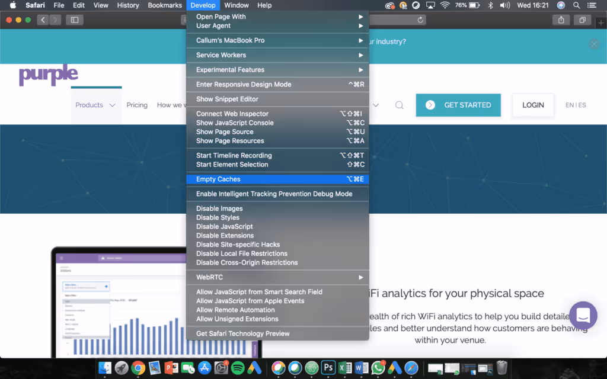
Task: Show the tab overview in Safari
Action: pos(582,20)
